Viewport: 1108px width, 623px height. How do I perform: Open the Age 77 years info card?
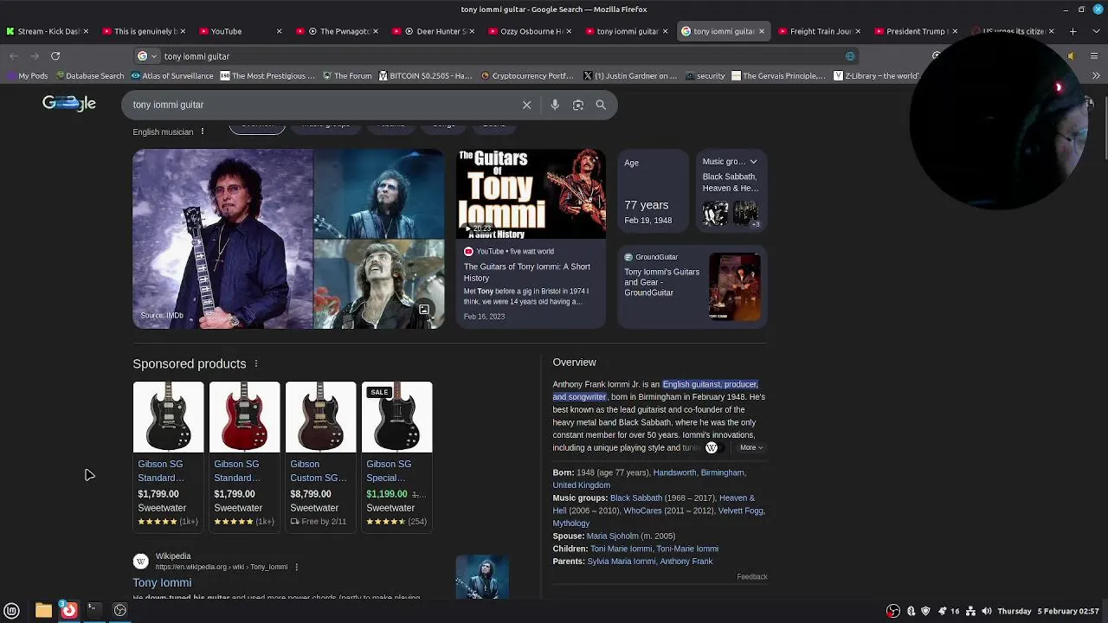click(x=653, y=192)
